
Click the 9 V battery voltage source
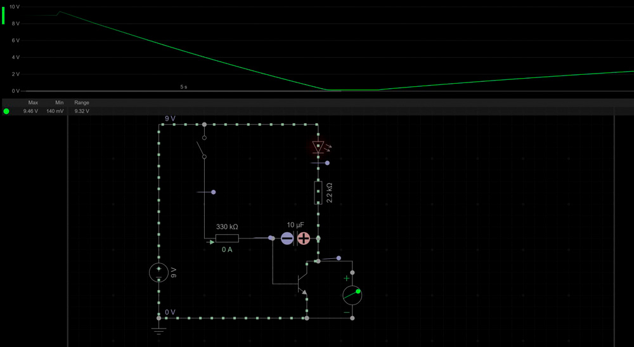tap(158, 272)
